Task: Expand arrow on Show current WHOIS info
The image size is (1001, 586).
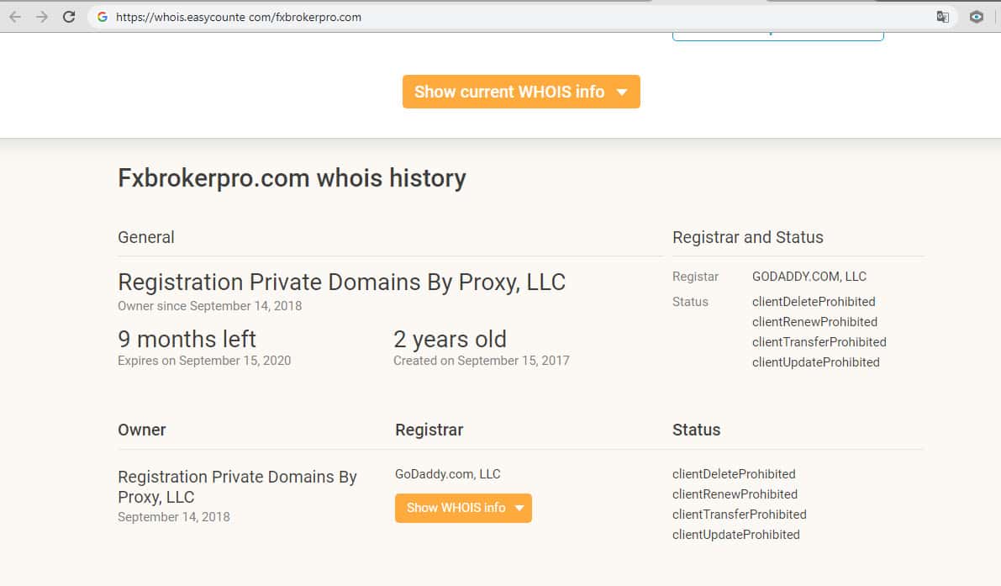Action: pos(622,92)
